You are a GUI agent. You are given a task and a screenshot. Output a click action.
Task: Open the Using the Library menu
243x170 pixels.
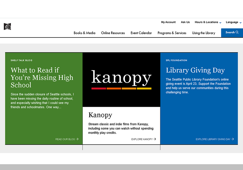[203, 33]
